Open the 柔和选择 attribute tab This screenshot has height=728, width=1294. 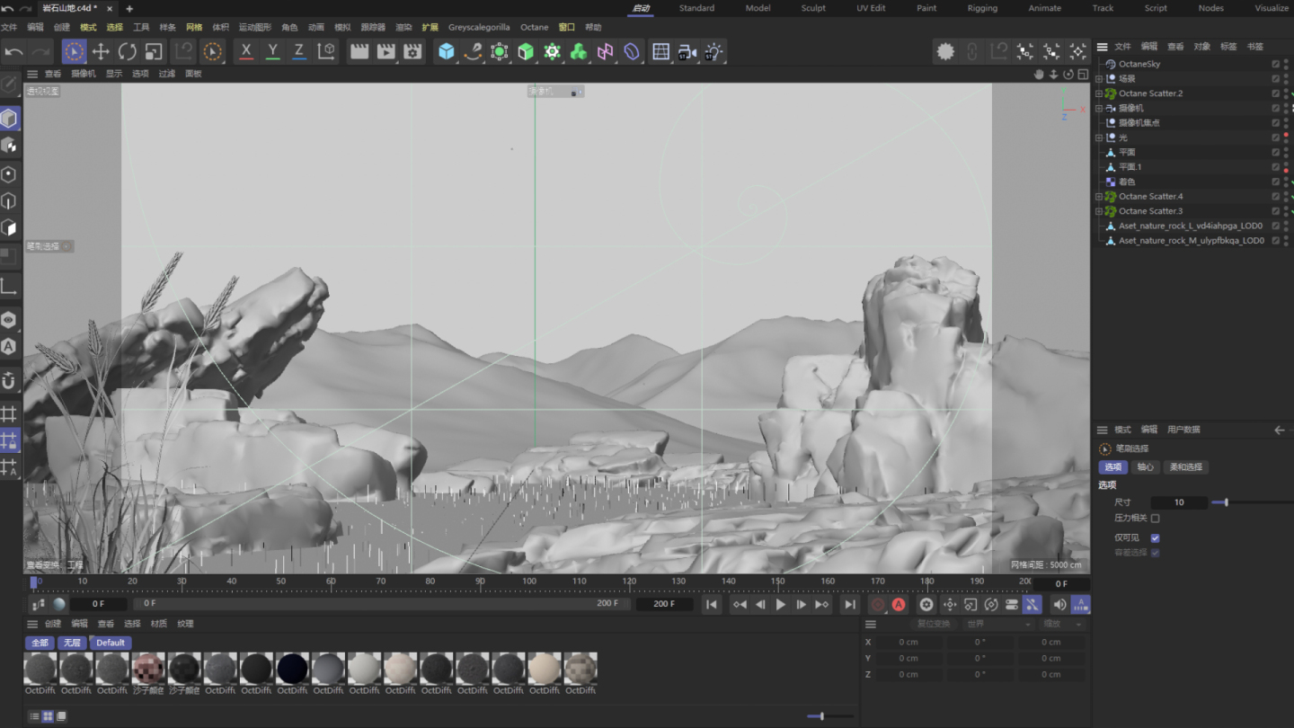pyautogui.click(x=1185, y=467)
